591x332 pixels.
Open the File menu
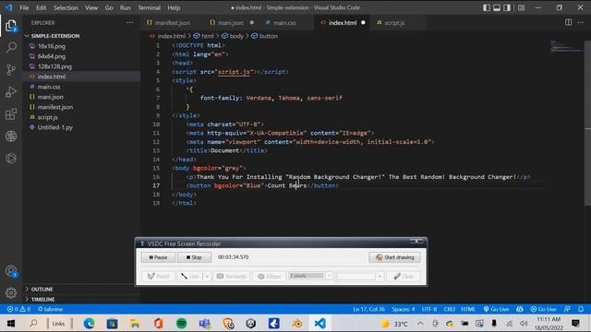tap(24, 7)
